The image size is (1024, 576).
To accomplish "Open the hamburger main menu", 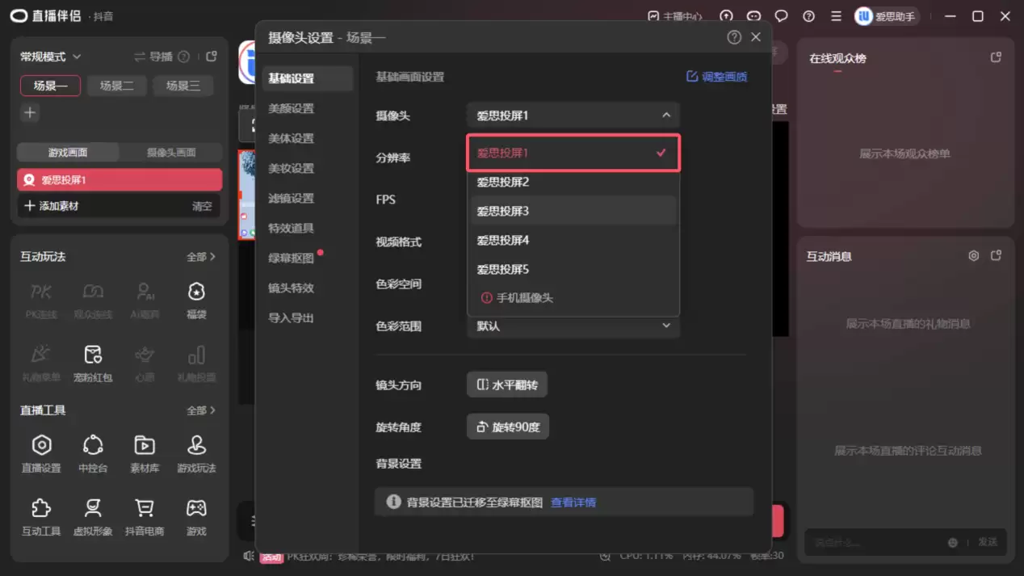I will [836, 16].
